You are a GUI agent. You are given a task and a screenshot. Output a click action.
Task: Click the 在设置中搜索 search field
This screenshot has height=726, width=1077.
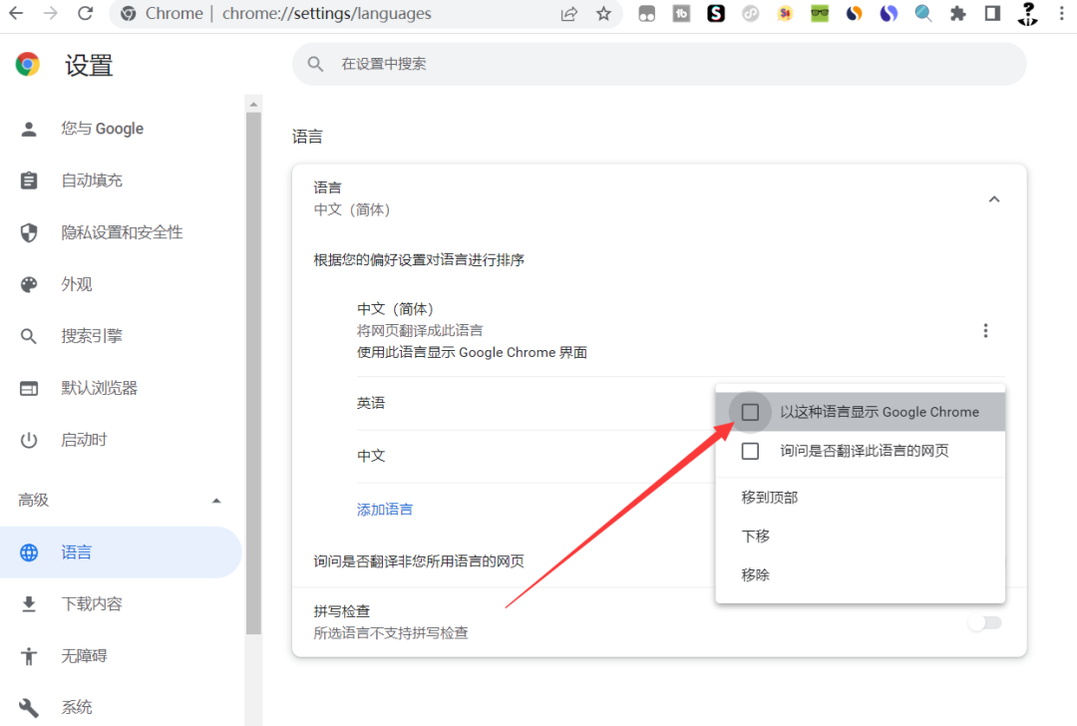point(658,63)
